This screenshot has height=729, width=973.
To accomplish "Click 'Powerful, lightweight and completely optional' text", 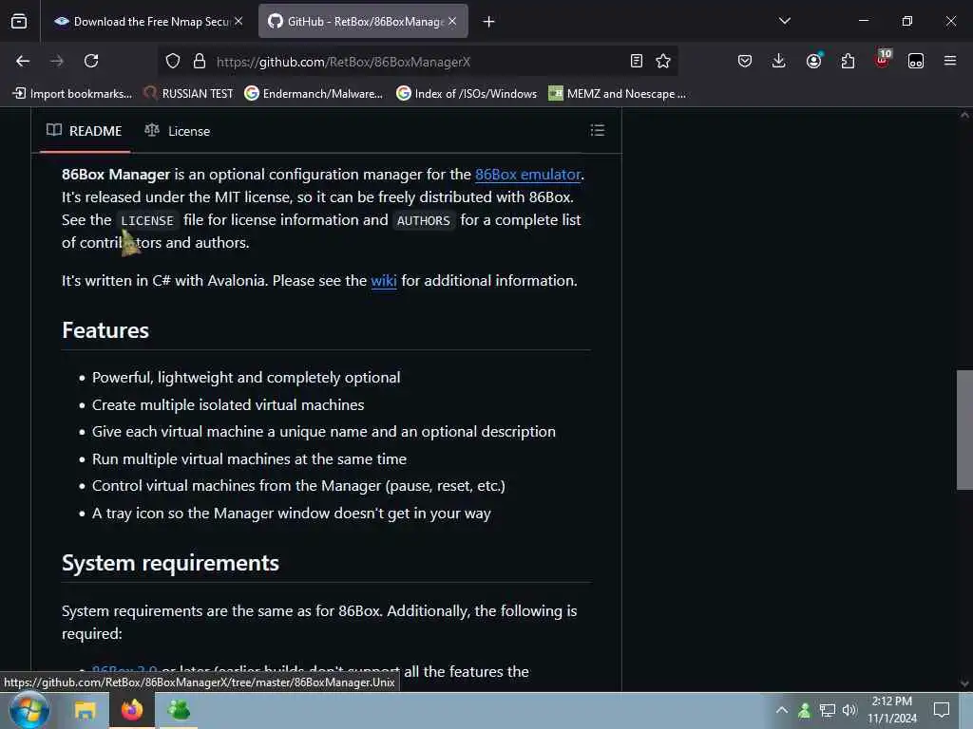I will coord(246,378).
